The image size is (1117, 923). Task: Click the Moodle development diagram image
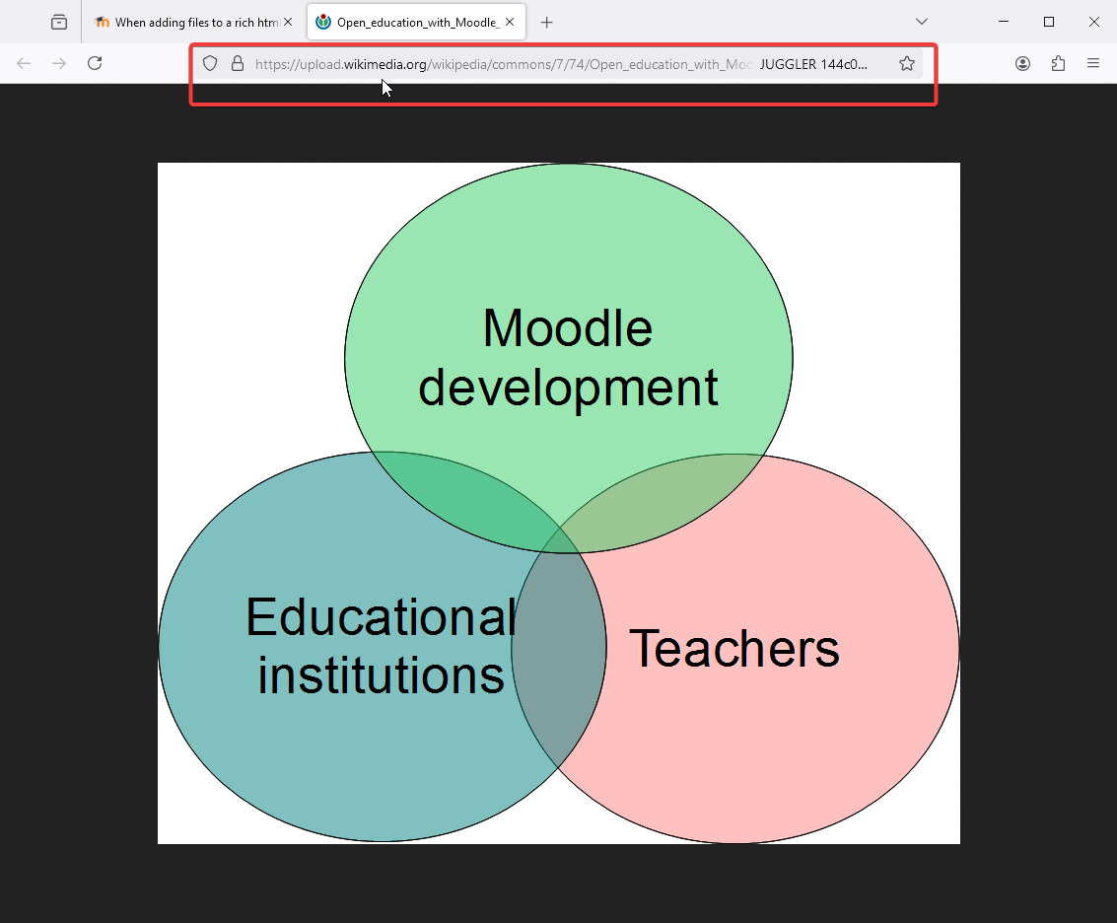558,503
